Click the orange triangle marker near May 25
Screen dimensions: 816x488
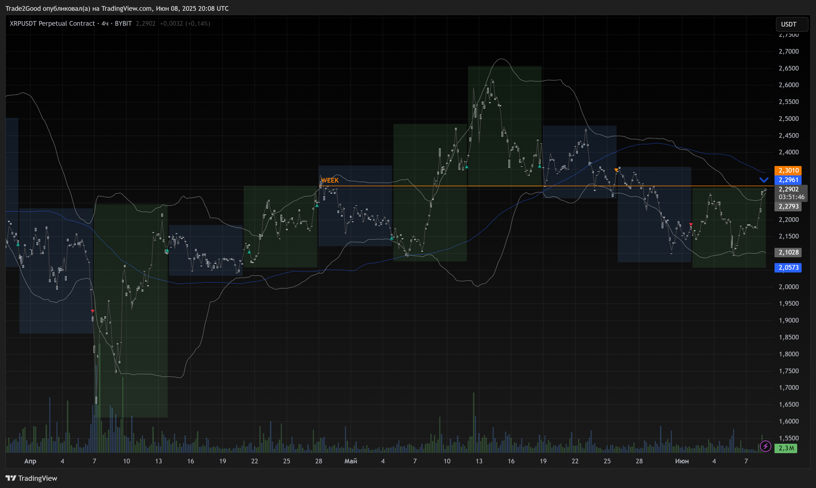click(x=616, y=170)
